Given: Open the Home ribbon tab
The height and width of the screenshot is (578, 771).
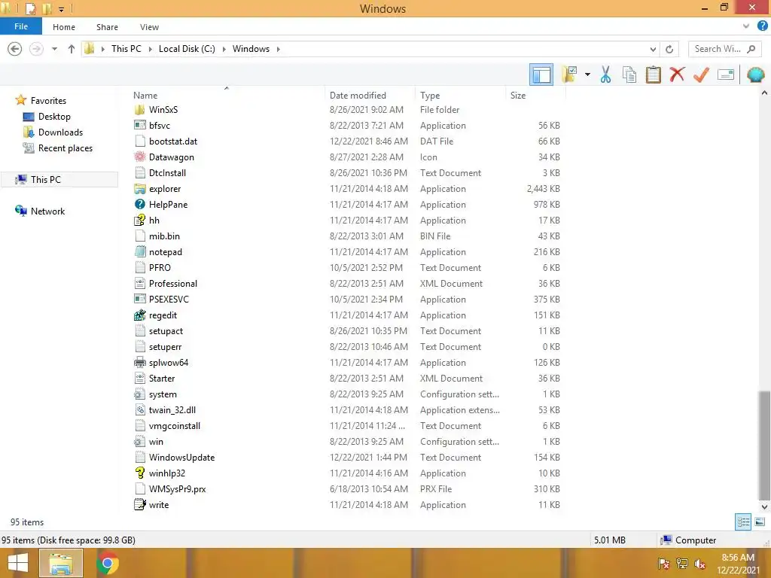Looking at the screenshot, I should (64, 27).
